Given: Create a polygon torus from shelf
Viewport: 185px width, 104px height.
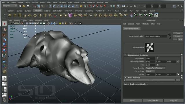Looking at the screenshot, I should [x=35, y=15].
